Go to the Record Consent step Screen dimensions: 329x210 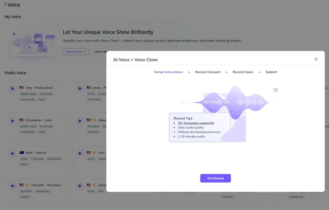coord(208,72)
